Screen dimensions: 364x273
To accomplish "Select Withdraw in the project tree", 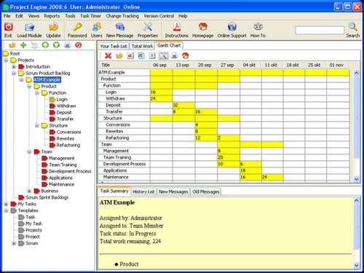I will point(66,106).
